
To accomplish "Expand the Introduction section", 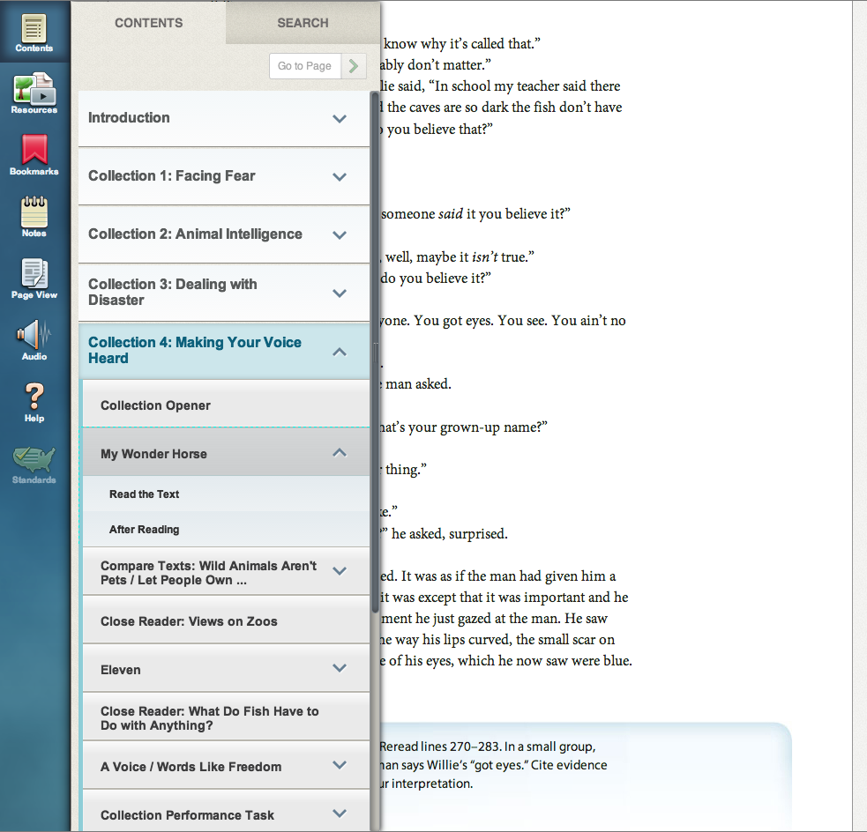I will [x=340, y=118].
